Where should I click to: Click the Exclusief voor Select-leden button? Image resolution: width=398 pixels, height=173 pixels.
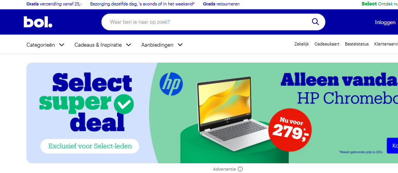pos(90,146)
